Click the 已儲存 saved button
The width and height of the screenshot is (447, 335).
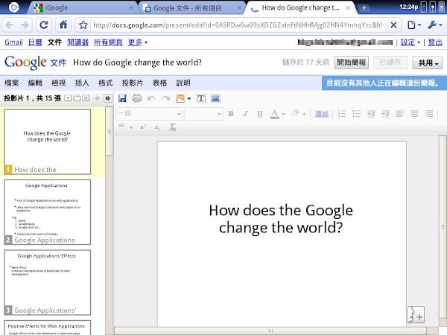[390, 63]
